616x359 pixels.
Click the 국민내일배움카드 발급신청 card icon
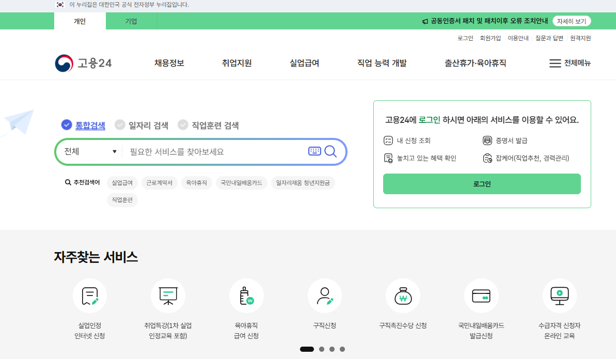481,295
